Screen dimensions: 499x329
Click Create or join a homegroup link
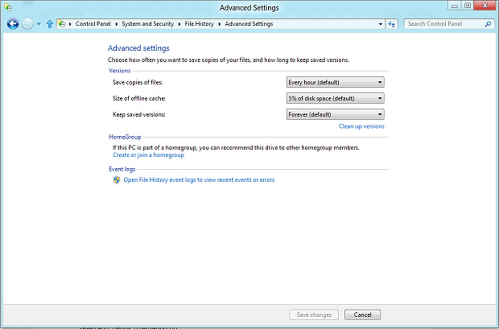pyautogui.click(x=148, y=155)
